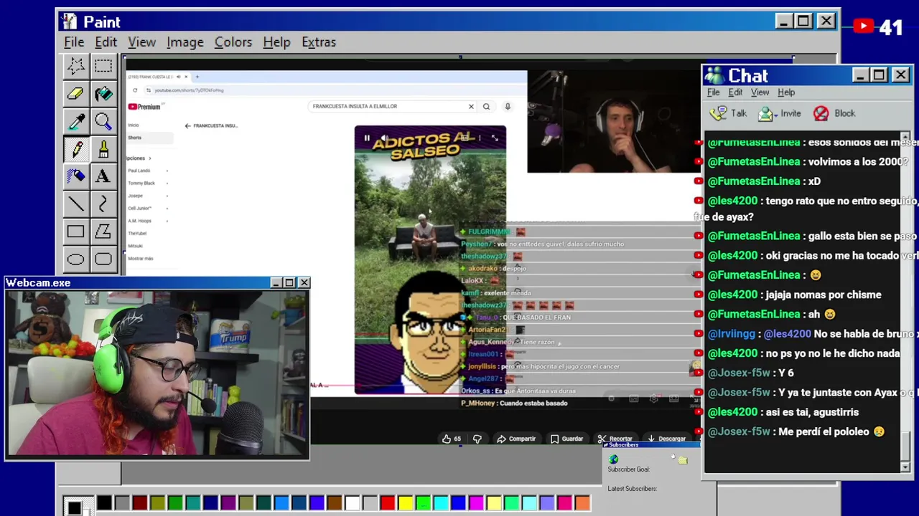Choose the Rectangle shape tool
This screenshot has width=919, height=516.
[x=75, y=231]
